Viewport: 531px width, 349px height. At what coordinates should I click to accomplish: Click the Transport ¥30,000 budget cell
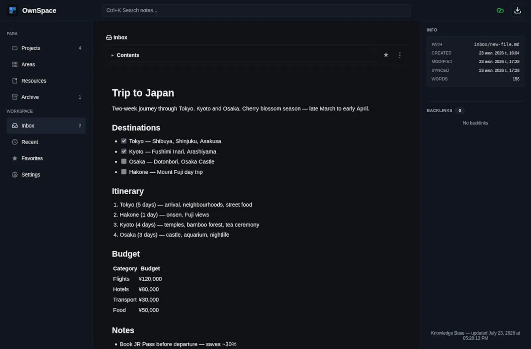point(148,300)
